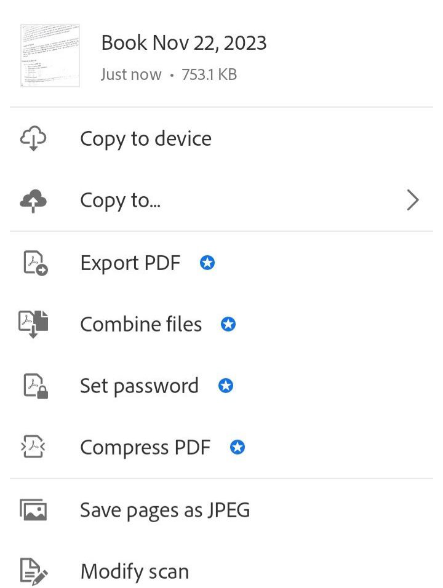
Task: Tap the premium badge beside Combine files
Action: click(x=228, y=324)
